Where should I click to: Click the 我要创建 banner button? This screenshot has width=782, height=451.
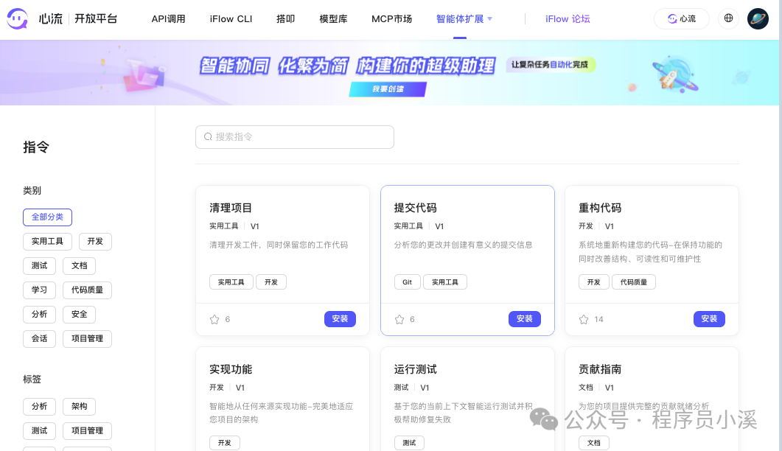388,89
